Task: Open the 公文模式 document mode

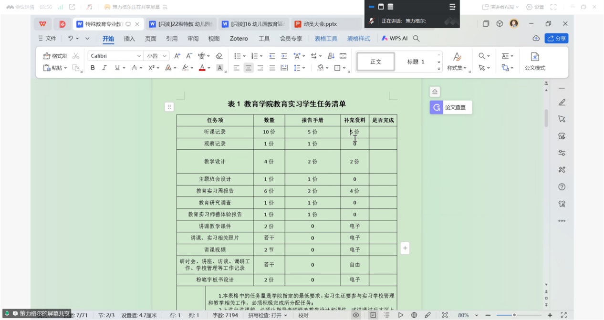Action: click(x=535, y=61)
